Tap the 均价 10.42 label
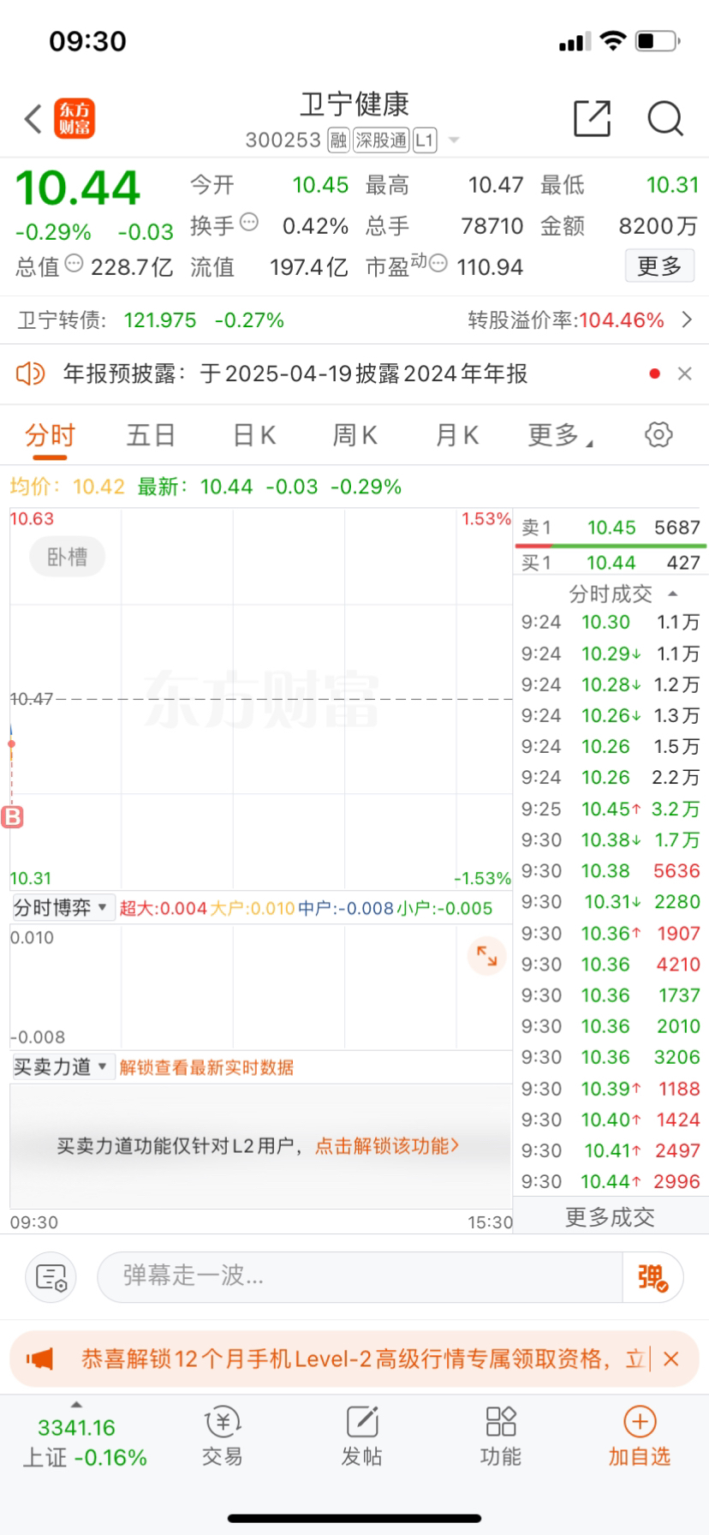 coord(68,487)
